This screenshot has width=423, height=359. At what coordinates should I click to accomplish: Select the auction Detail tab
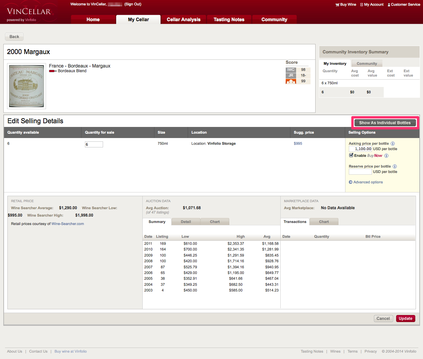click(186, 222)
